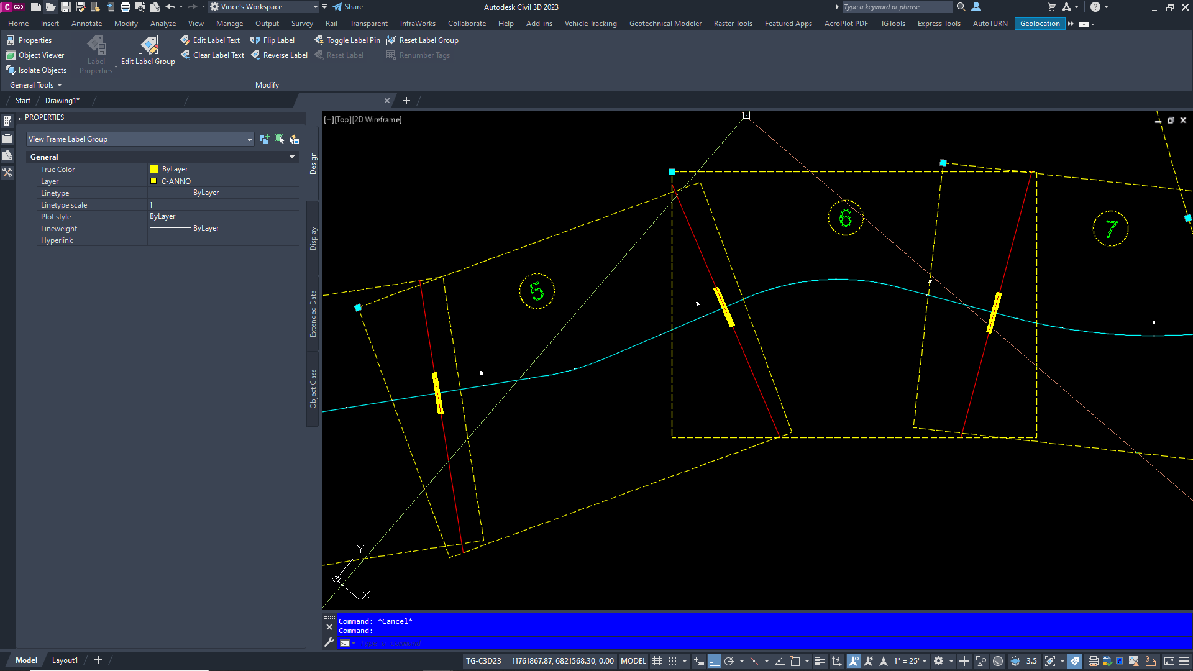1193x671 pixels.
Task: Click the yellow True Color swatch
Action: (153, 168)
